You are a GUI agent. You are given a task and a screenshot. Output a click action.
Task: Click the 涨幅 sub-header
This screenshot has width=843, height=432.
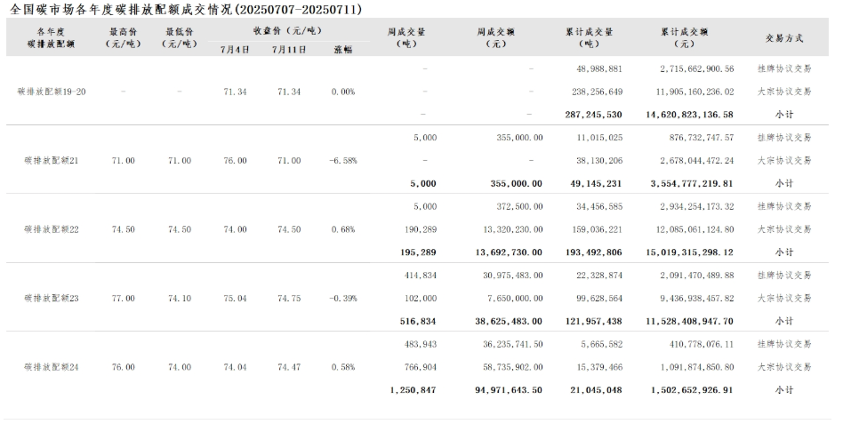coord(342,50)
